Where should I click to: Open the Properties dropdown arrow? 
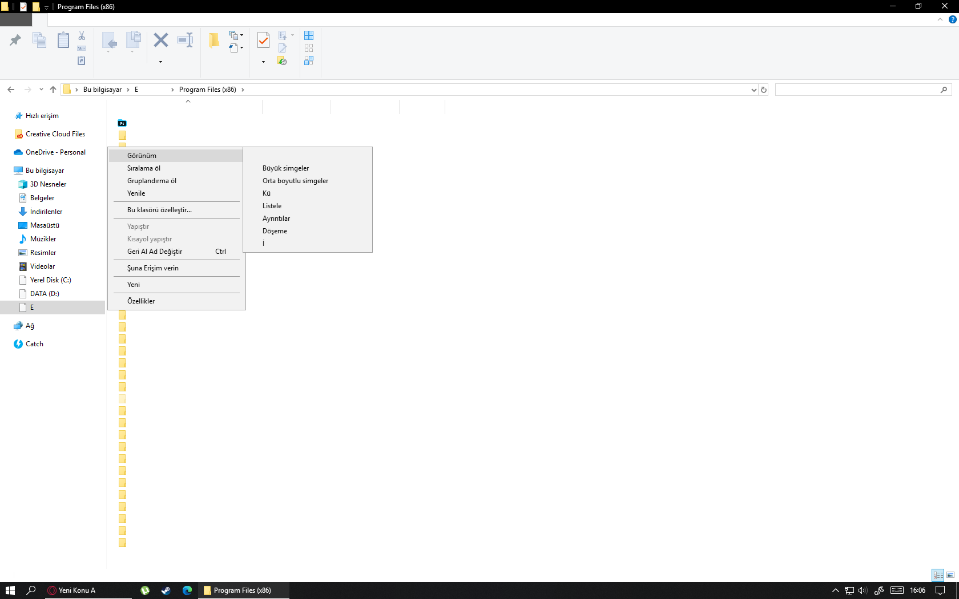264,62
